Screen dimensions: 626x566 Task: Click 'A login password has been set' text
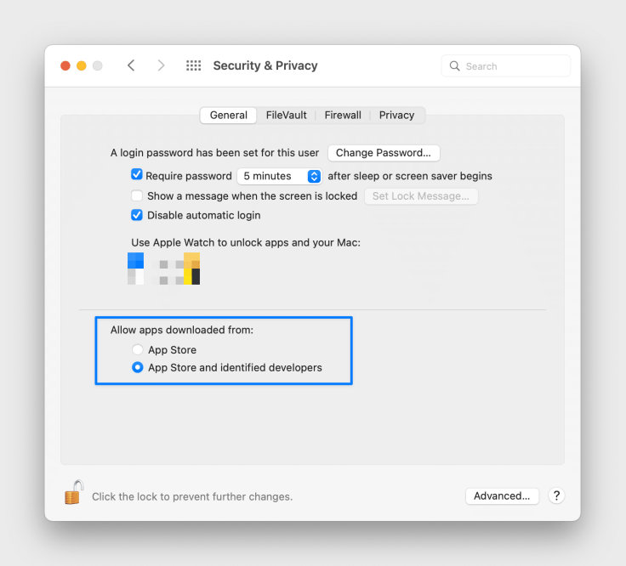(214, 153)
